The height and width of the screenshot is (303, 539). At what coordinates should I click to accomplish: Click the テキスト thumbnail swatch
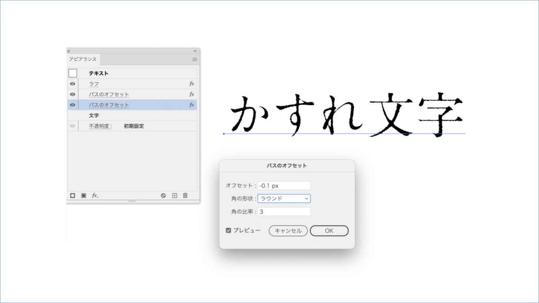[73, 73]
